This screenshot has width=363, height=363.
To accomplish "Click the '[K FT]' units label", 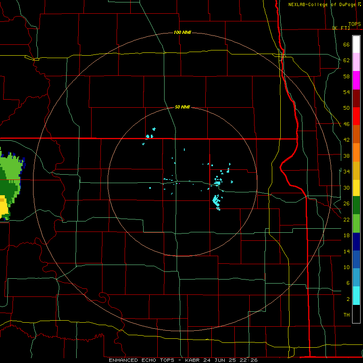I will 341,28.
